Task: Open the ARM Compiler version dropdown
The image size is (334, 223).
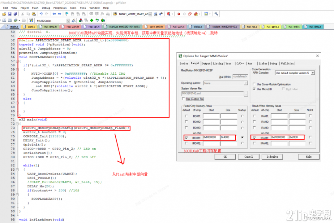Action: coord(312,73)
